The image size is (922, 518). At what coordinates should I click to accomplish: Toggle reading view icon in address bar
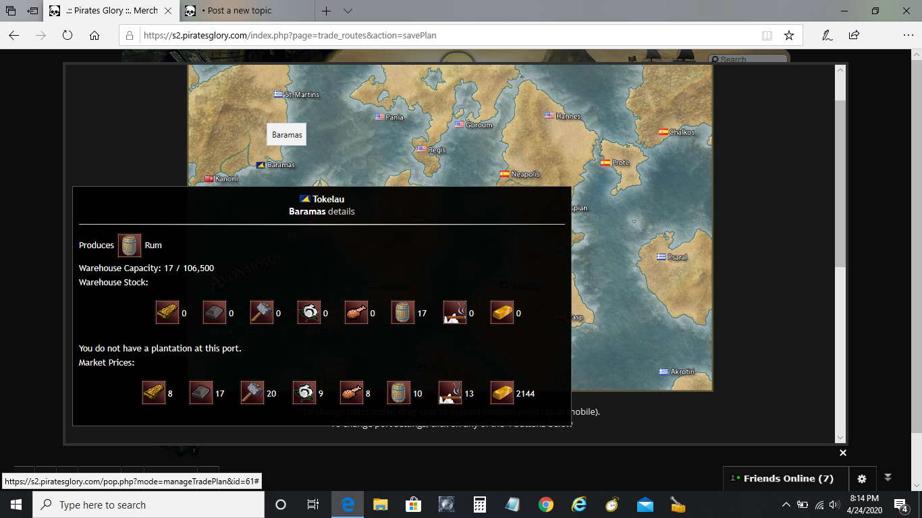click(x=767, y=35)
